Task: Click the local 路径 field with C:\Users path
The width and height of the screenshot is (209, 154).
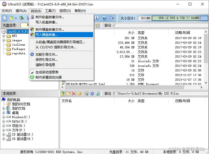Action: pos(161,94)
